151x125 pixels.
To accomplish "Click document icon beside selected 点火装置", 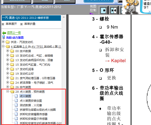I will point(16,96).
